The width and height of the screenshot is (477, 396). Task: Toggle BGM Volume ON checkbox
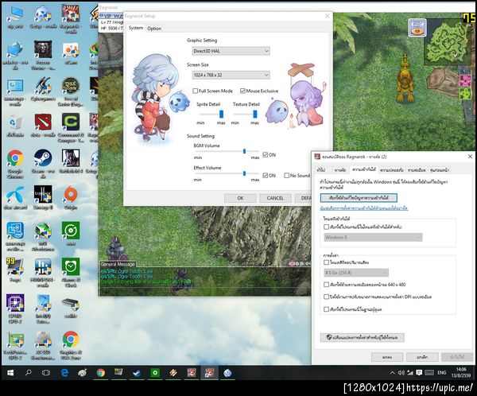click(265, 154)
